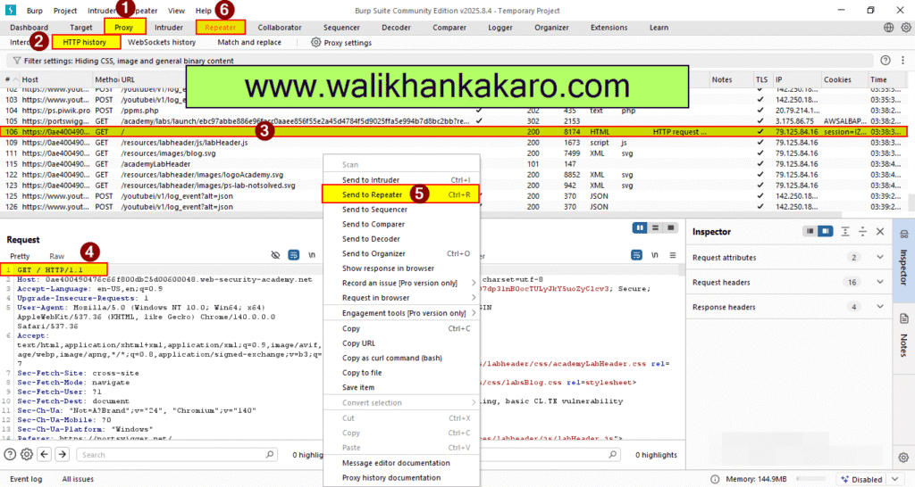Close the Inspector panel

[880, 231]
